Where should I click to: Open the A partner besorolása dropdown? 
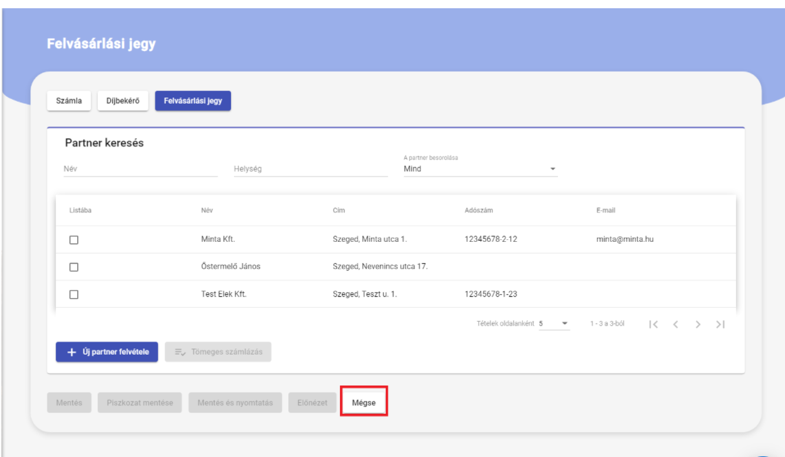[480, 169]
